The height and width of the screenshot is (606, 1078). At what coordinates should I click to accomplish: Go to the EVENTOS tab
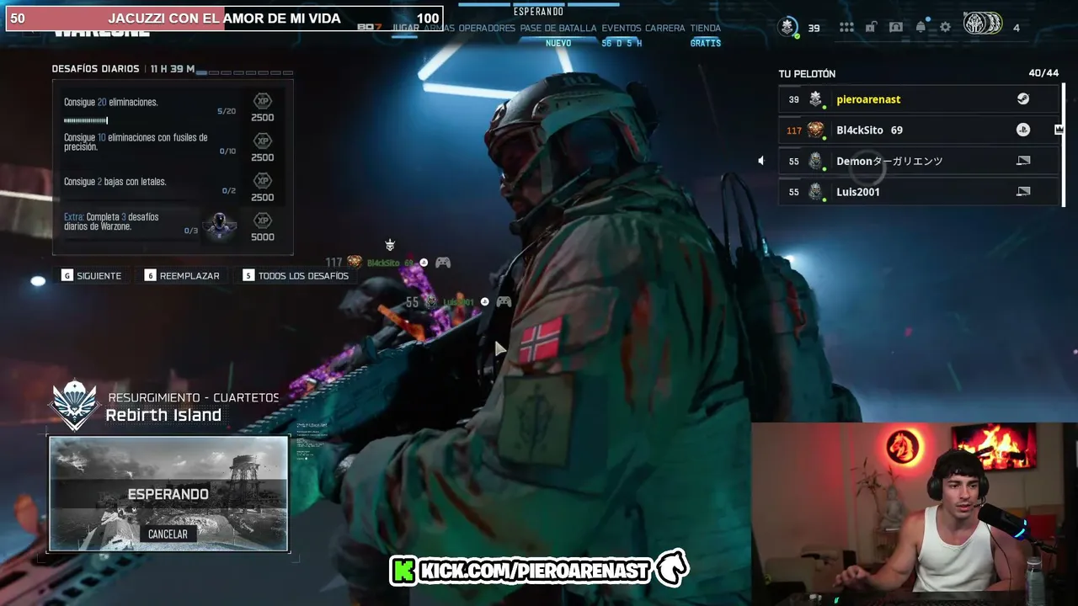[622, 28]
